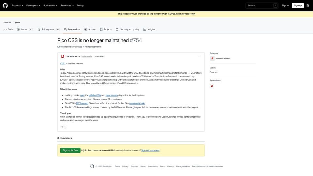Open the MIT licensed link
Image resolution: width=313 pixels, height=176 pixels.
[x=82, y=103]
